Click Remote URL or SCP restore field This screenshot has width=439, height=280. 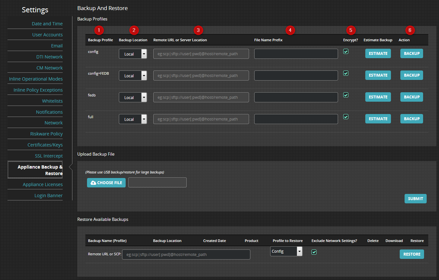pyautogui.click(x=186, y=254)
